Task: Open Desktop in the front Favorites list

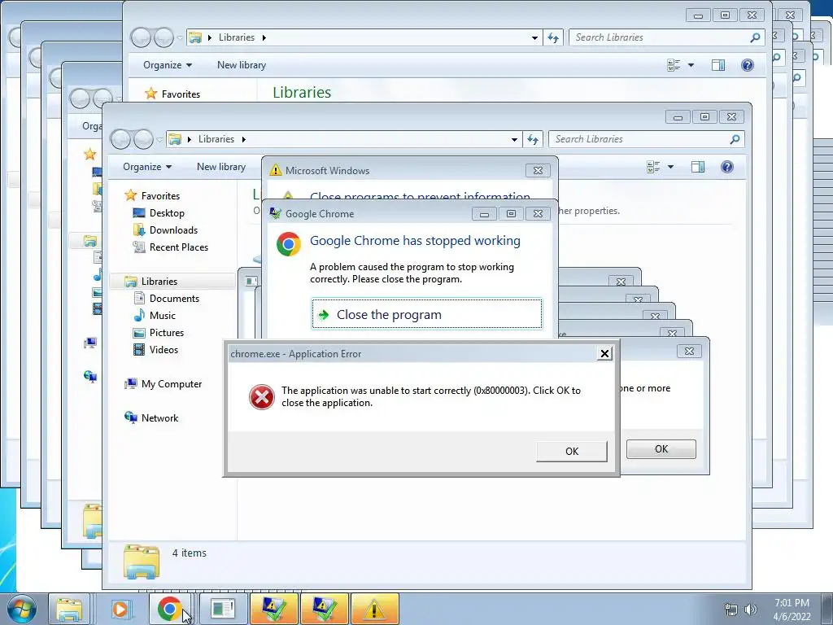Action: [x=167, y=213]
